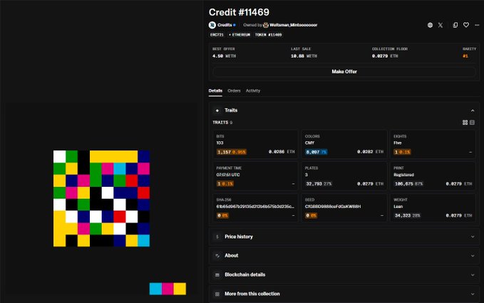This screenshot has width=484, height=303.
Task: Click the ERC721 tag
Action: tap(217, 35)
